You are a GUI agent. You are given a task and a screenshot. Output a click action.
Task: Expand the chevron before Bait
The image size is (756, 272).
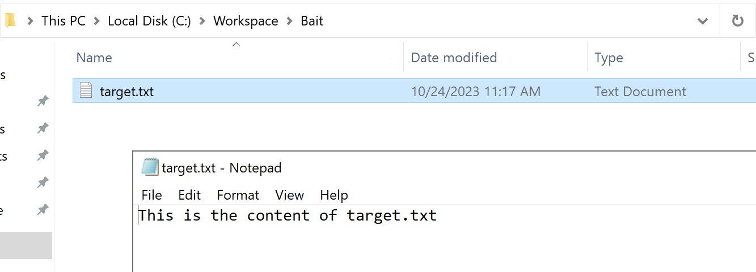[x=290, y=21]
